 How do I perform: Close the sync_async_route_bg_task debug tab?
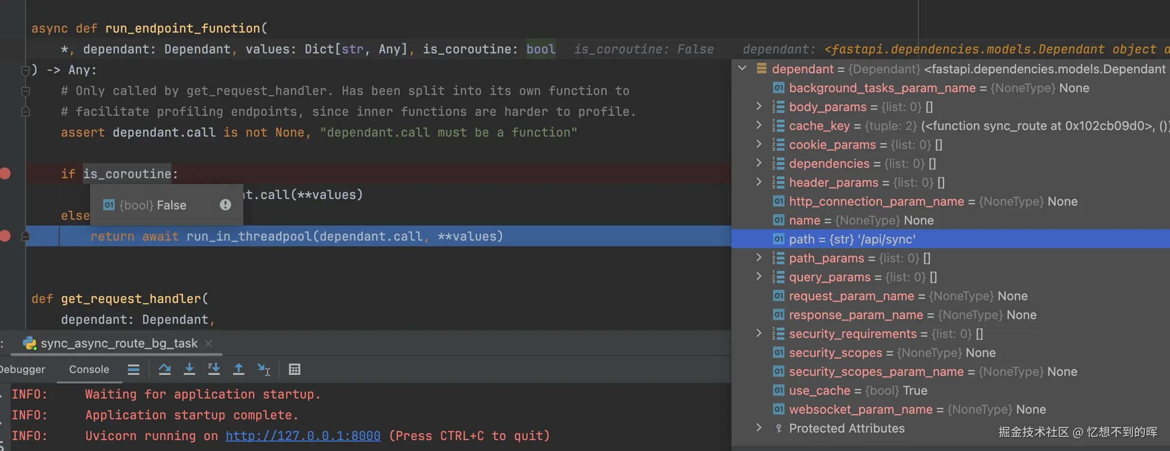click(208, 344)
